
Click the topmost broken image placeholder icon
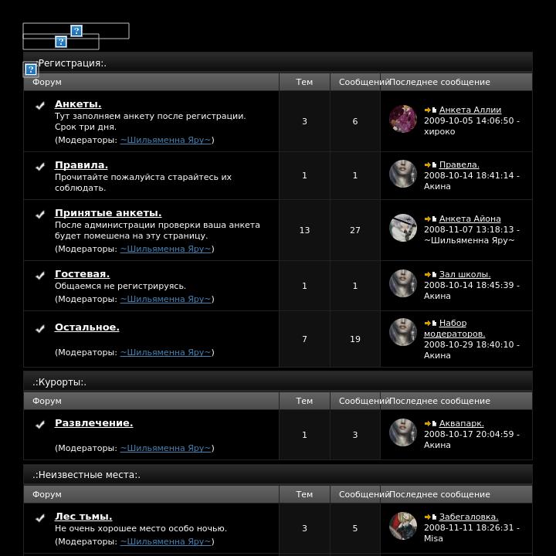click(x=76, y=31)
